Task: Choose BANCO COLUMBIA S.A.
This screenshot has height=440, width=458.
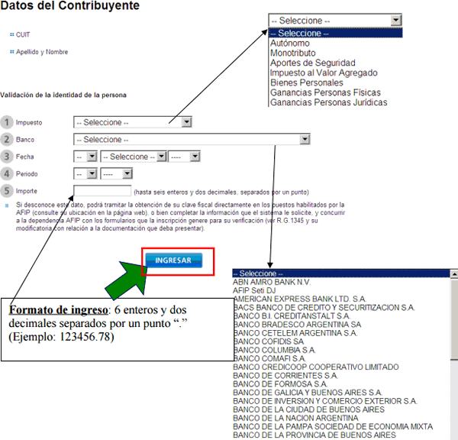Action: click(x=274, y=350)
